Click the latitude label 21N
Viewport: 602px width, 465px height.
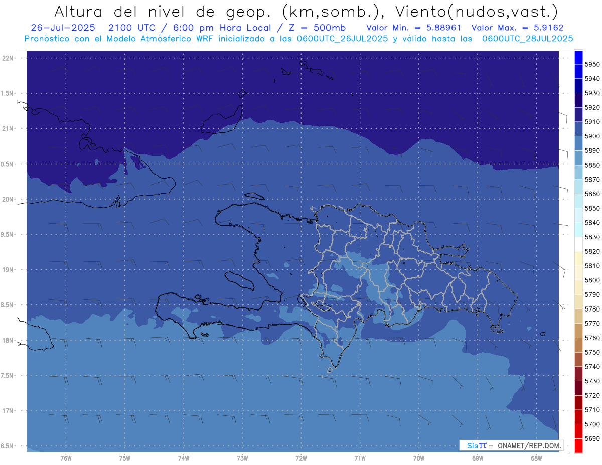tap(7, 128)
